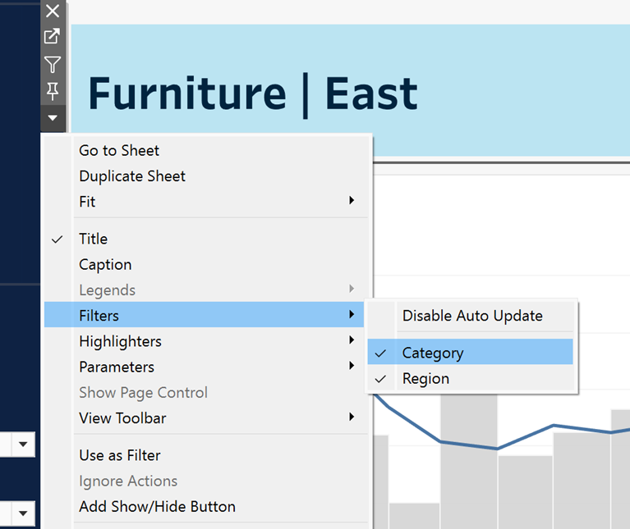Uncheck the Title option
Viewport: 630px width, 529px height.
[93, 239]
